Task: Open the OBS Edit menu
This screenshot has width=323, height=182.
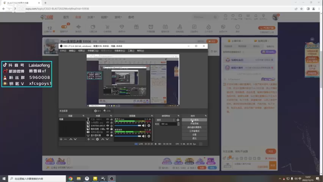Action: point(72,51)
